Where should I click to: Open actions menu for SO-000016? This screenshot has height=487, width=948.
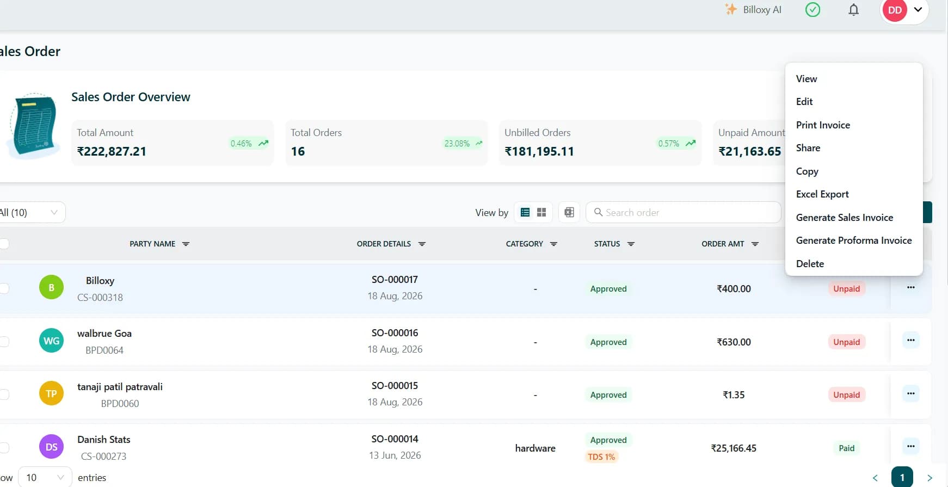(x=911, y=340)
